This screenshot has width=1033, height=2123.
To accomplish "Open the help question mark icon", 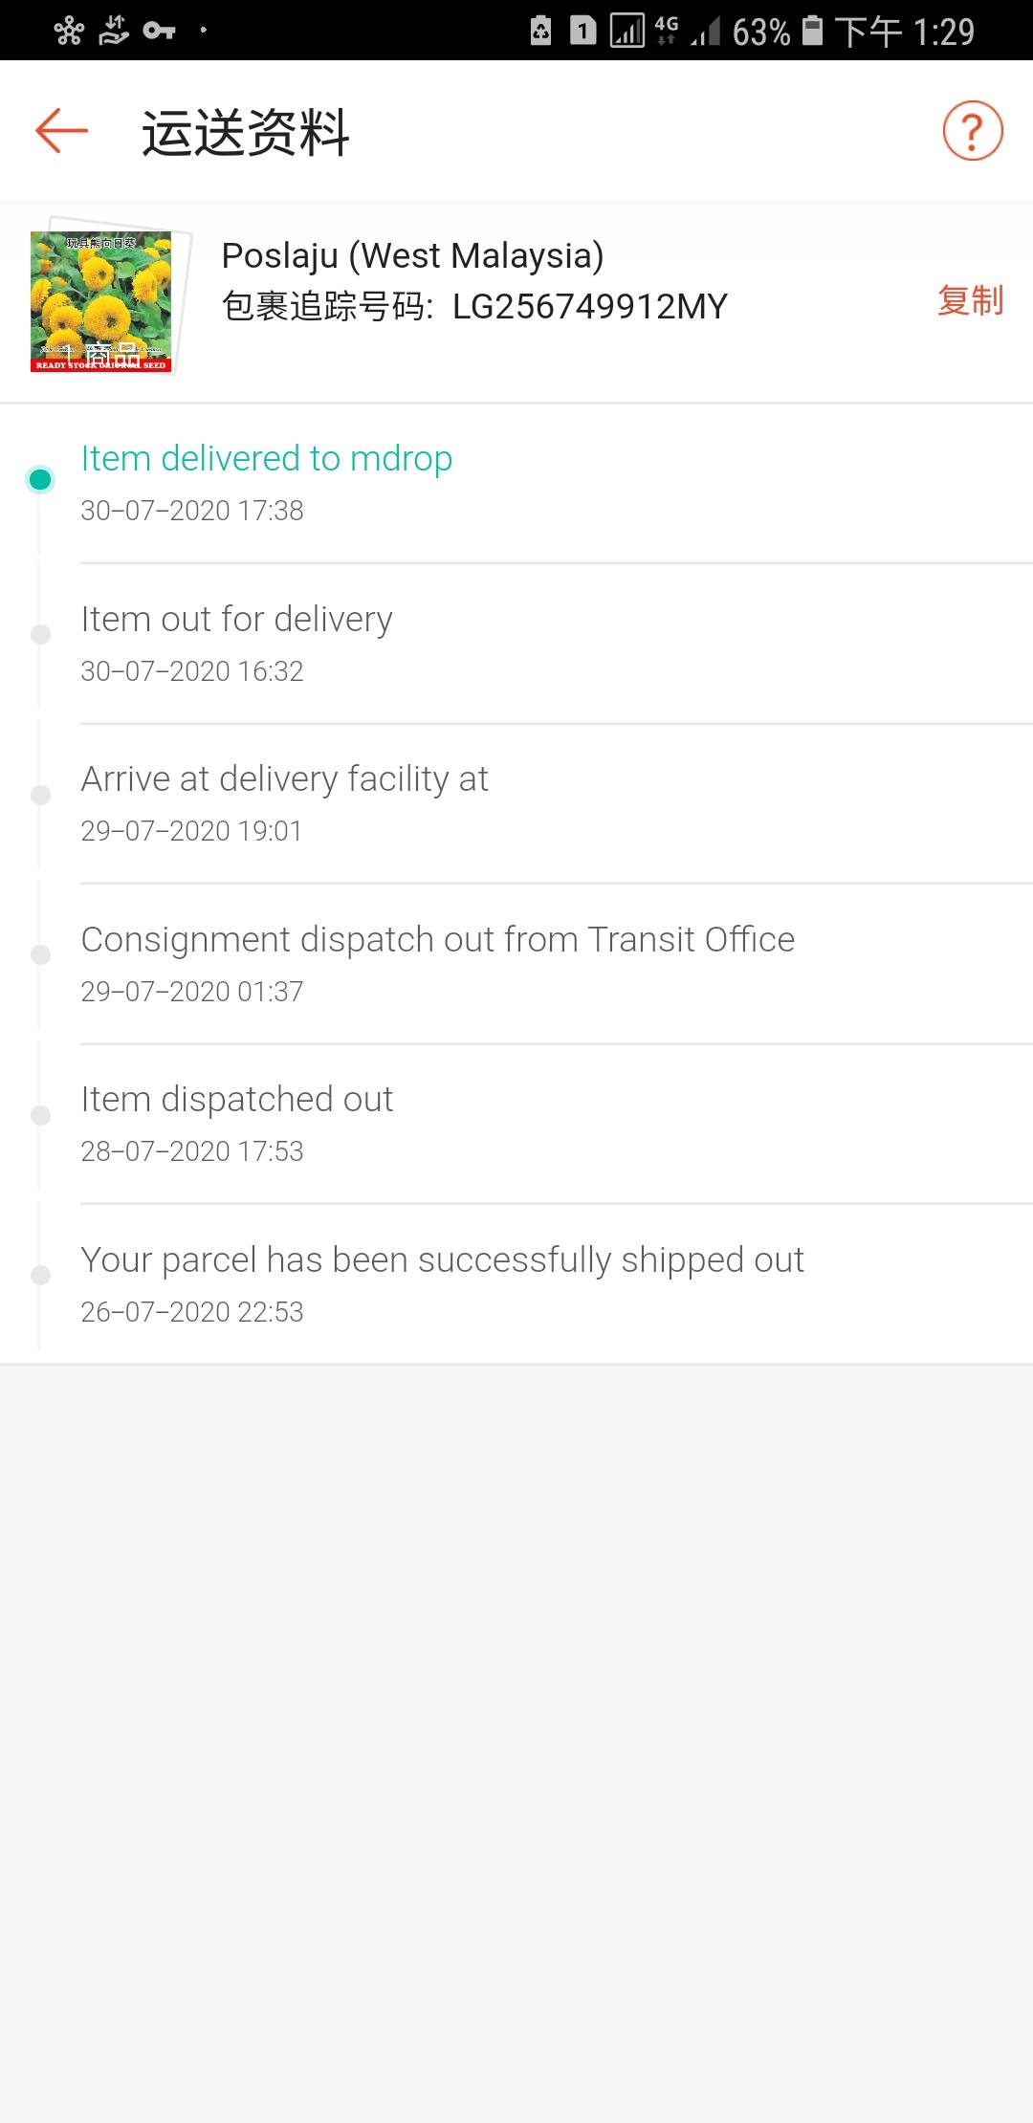I will click(972, 131).
